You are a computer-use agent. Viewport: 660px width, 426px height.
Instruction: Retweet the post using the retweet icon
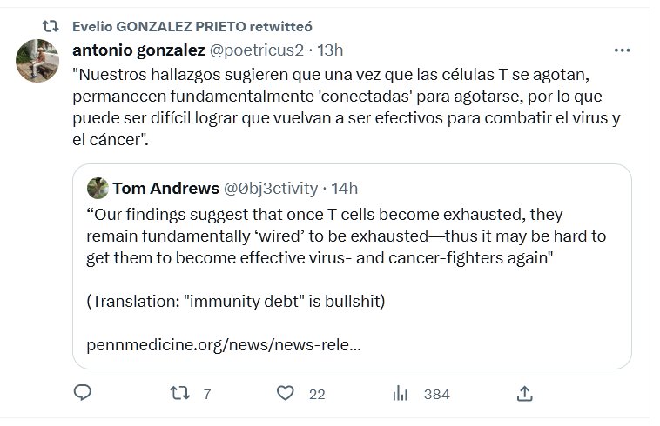pyautogui.click(x=178, y=394)
